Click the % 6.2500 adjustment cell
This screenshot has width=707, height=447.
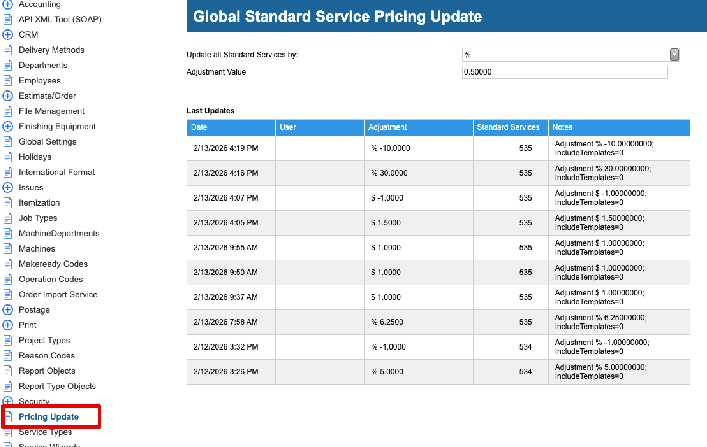point(419,322)
